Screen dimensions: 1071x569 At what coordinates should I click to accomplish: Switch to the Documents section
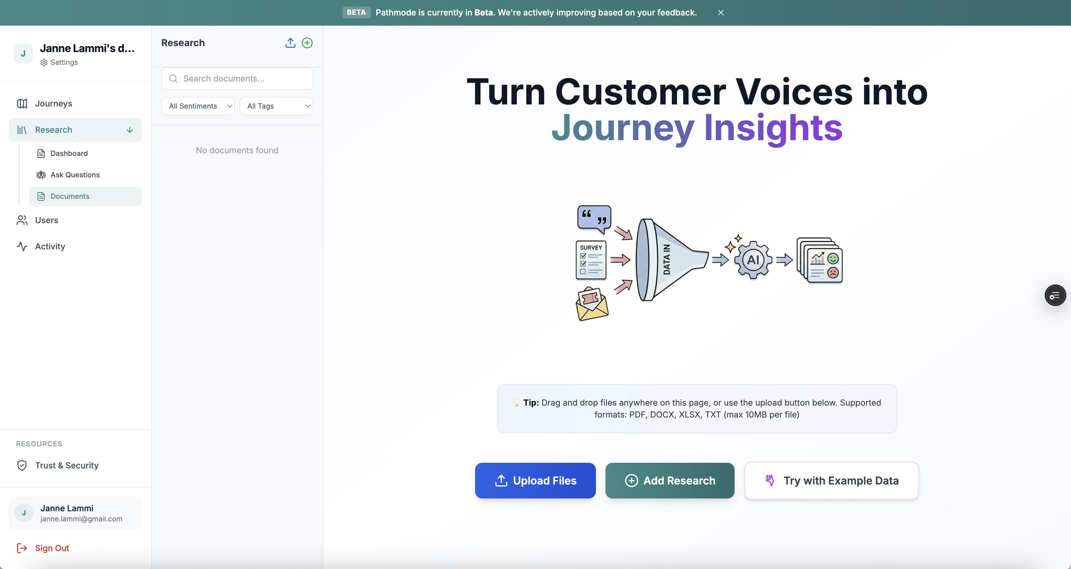point(69,196)
